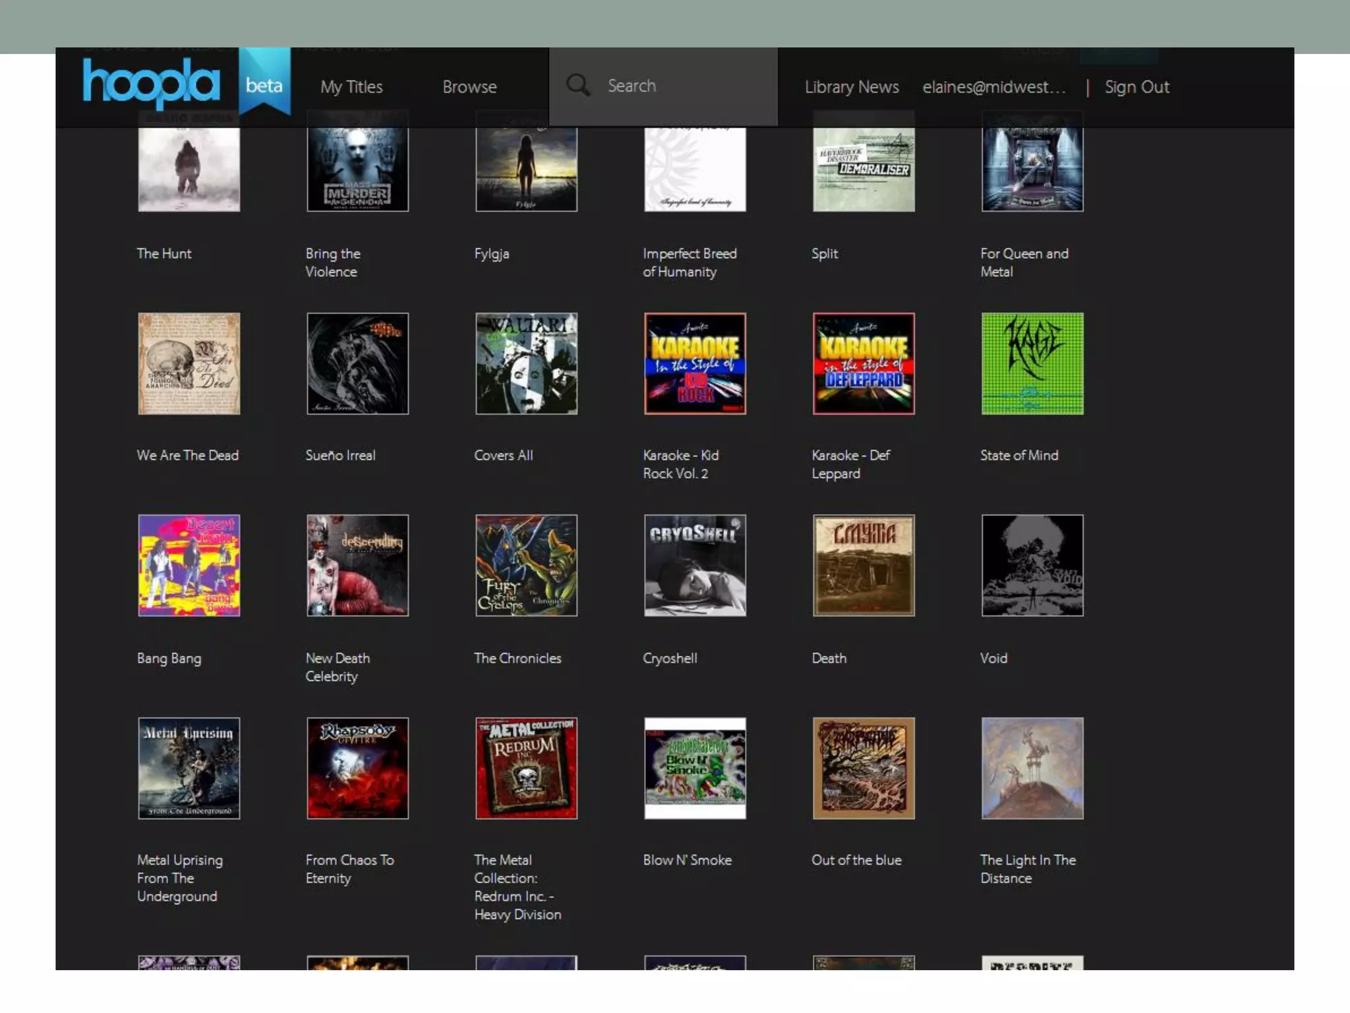Select the From Chaos To Eternity cover
Image resolution: width=1350 pixels, height=1013 pixels.
357,768
